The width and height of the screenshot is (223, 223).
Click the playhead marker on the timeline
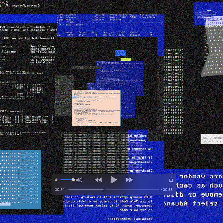point(104,189)
